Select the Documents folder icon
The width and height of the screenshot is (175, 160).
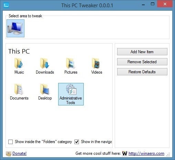point(19,89)
